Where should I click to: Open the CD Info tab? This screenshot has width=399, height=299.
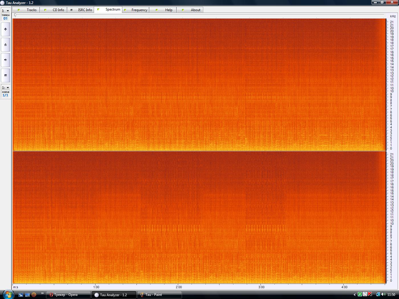54,10
